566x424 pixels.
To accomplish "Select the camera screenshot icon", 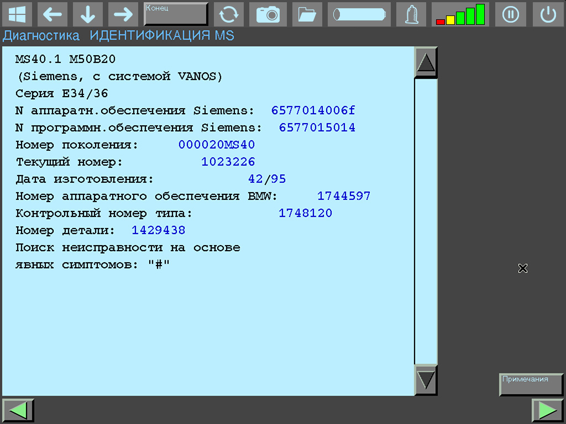I will [x=268, y=14].
